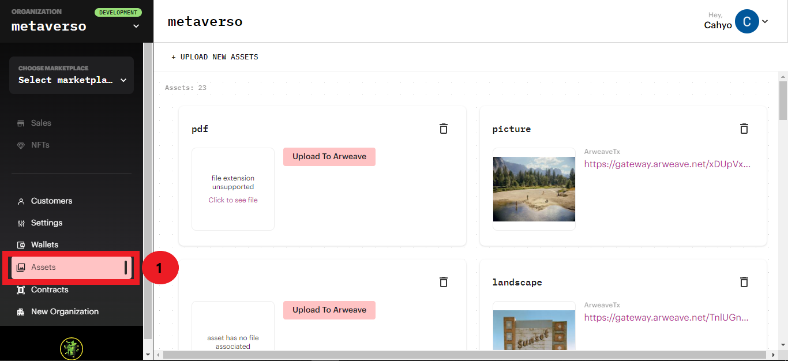Delete the picture asset with trash icon
788x361 pixels.
coord(744,129)
